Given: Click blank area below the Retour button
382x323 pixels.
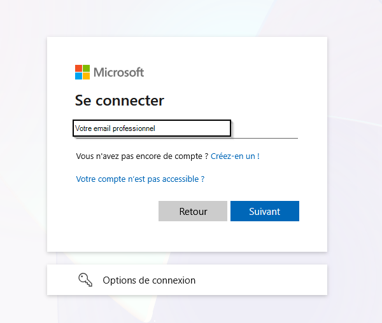Looking at the screenshot, I should [192, 237].
